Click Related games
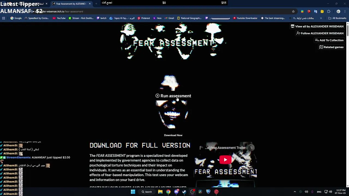Image resolution: width=349 pixels, height=196 pixels. (331, 47)
